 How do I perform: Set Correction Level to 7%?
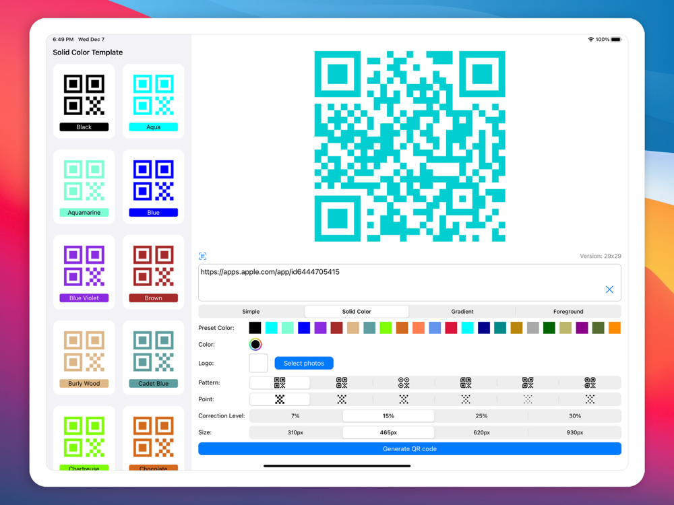click(x=295, y=415)
